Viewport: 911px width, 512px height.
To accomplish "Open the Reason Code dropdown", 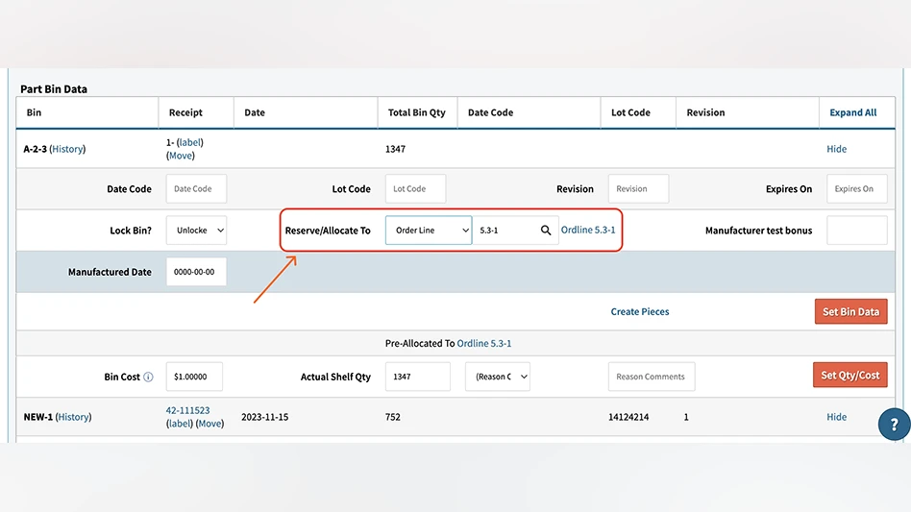I will coord(498,377).
